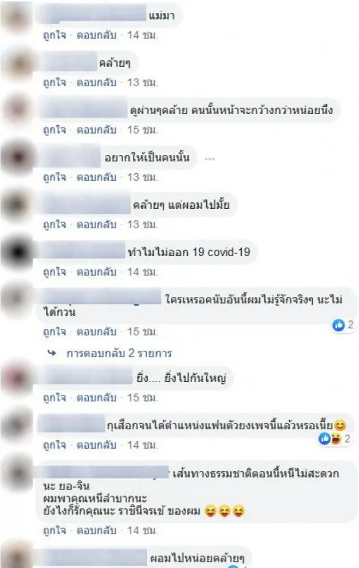359x568 pixels.
Task: Reply to the 'แม่มา' comment
Action: 97,35
